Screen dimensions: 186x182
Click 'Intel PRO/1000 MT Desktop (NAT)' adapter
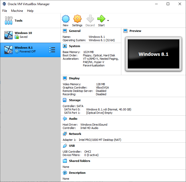coord(100,140)
